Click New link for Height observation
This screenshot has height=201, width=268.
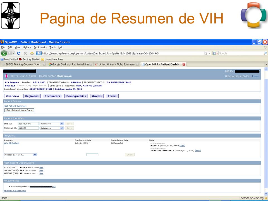[x=41, y=173]
